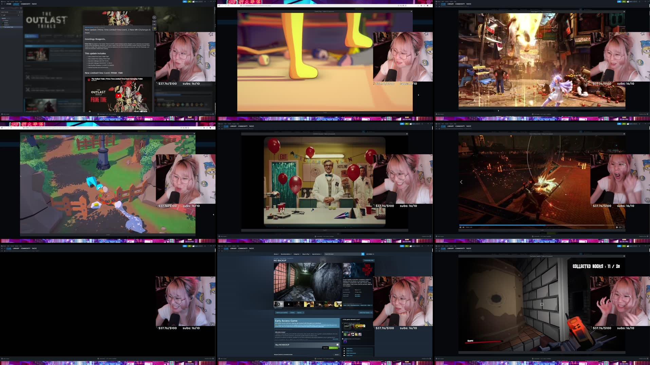Image resolution: width=650 pixels, height=365 pixels.
Task: Click Add to your wishlist for NO BACKUP
Action: coord(282,312)
